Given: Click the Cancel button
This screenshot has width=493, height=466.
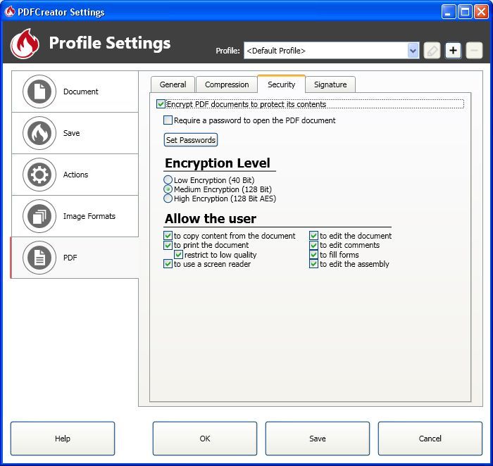Looking at the screenshot, I should [x=430, y=439].
